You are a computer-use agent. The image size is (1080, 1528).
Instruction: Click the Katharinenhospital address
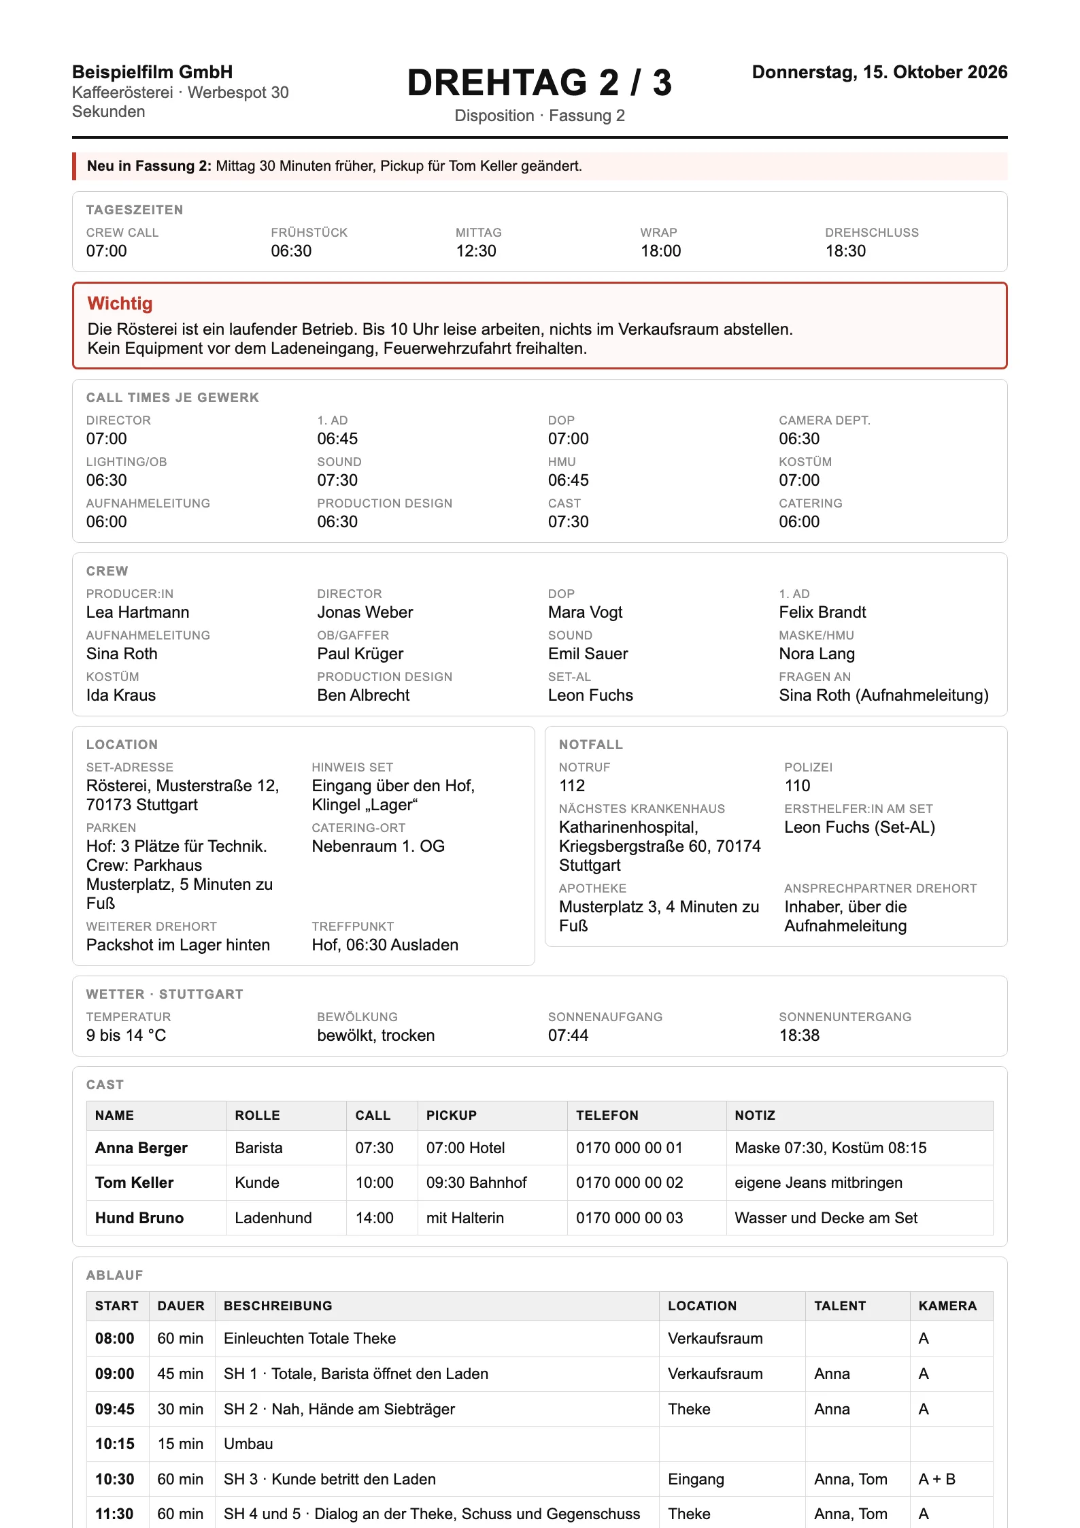tap(660, 846)
